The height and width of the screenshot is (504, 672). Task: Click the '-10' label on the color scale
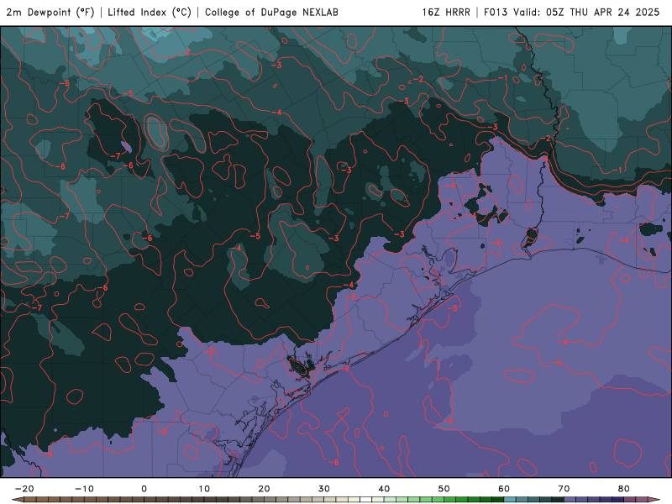(x=85, y=489)
